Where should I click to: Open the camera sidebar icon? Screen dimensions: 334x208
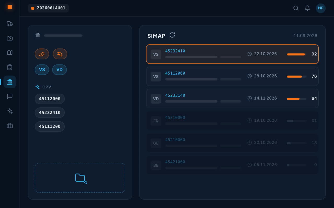10,38
